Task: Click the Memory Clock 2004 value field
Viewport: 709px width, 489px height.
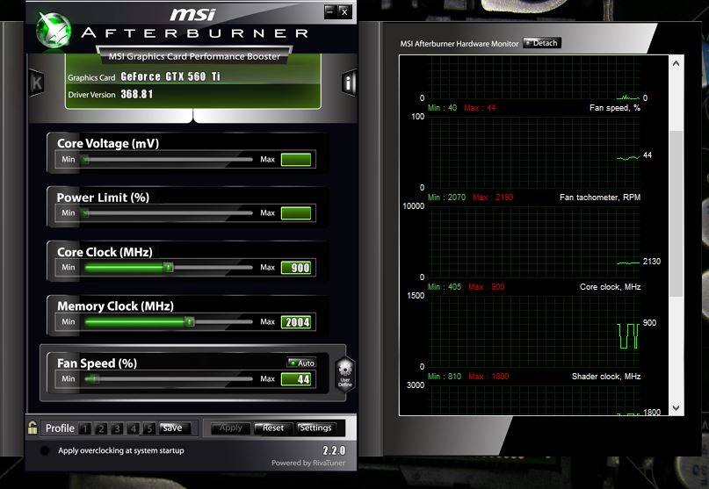Action: (x=296, y=322)
